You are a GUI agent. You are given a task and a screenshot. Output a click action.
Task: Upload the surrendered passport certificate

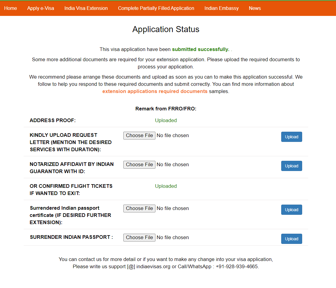pyautogui.click(x=291, y=210)
